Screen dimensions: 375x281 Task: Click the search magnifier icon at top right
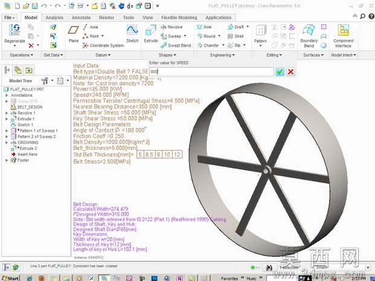pyautogui.click(x=362, y=16)
